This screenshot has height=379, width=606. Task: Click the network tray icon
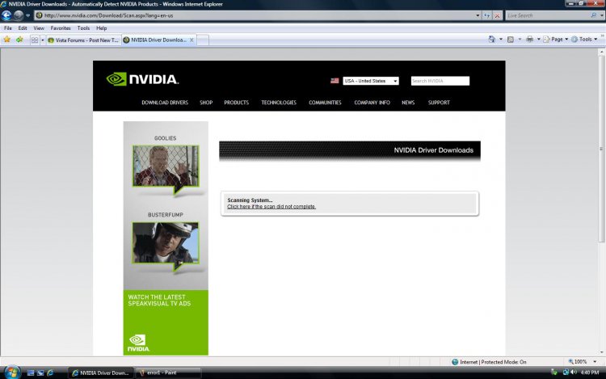pyautogui.click(x=566, y=373)
